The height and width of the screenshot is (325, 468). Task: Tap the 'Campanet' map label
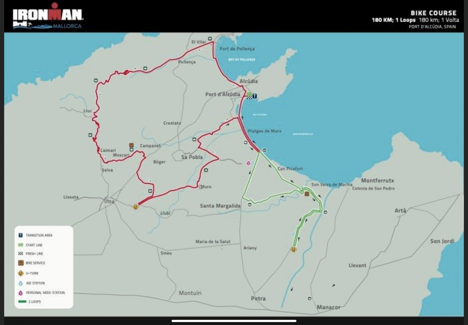[150, 146]
